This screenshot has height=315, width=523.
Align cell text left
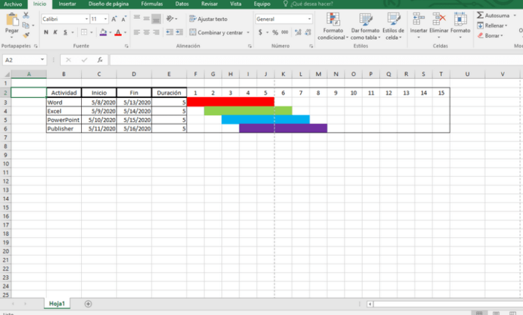[x=137, y=32]
